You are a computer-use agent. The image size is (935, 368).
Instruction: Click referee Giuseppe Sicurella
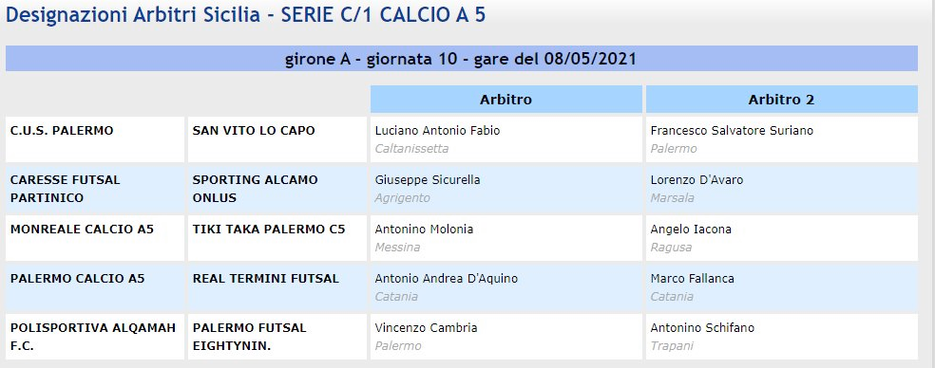(x=427, y=180)
